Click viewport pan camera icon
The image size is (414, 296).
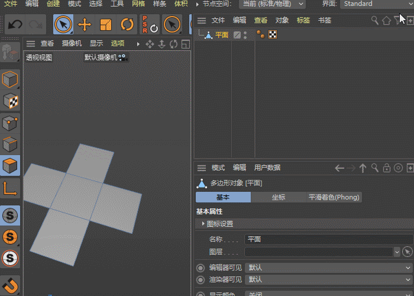pos(150,44)
